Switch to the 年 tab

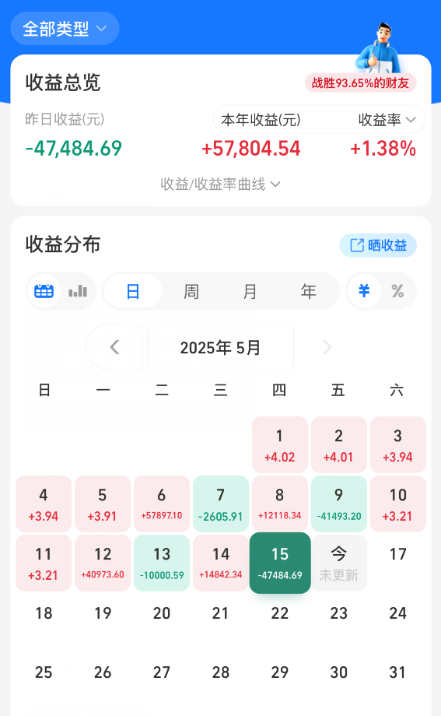click(x=308, y=291)
